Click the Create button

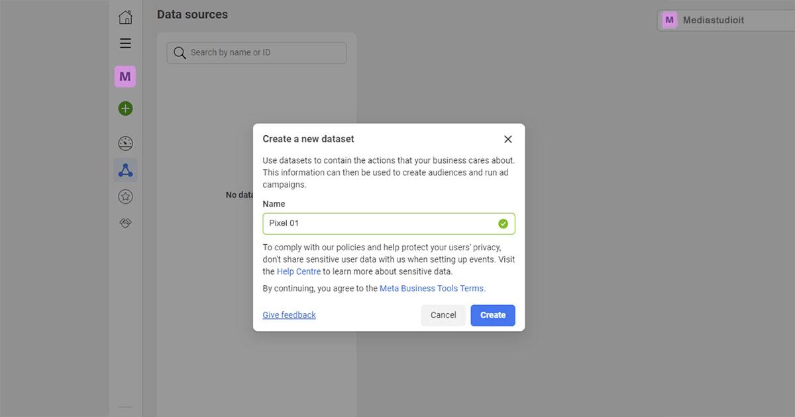coord(493,315)
